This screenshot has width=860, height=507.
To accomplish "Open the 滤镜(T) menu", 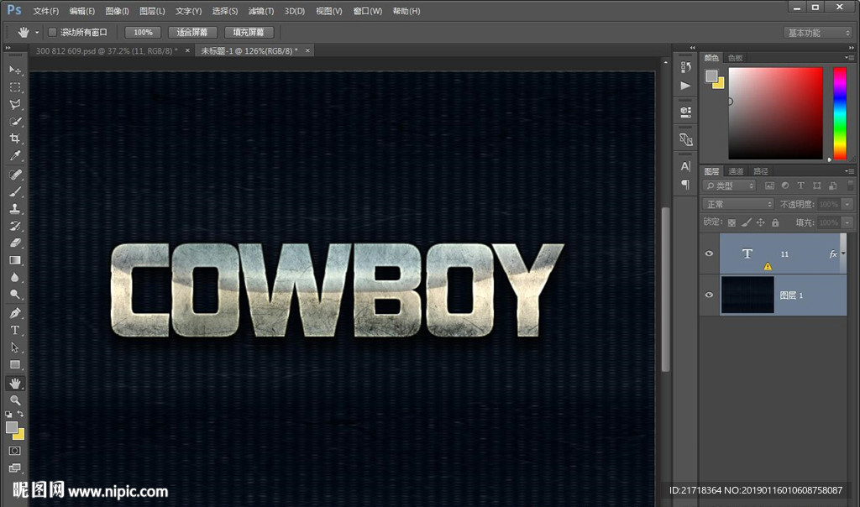I will pyautogui.click(x=261, y=11).
